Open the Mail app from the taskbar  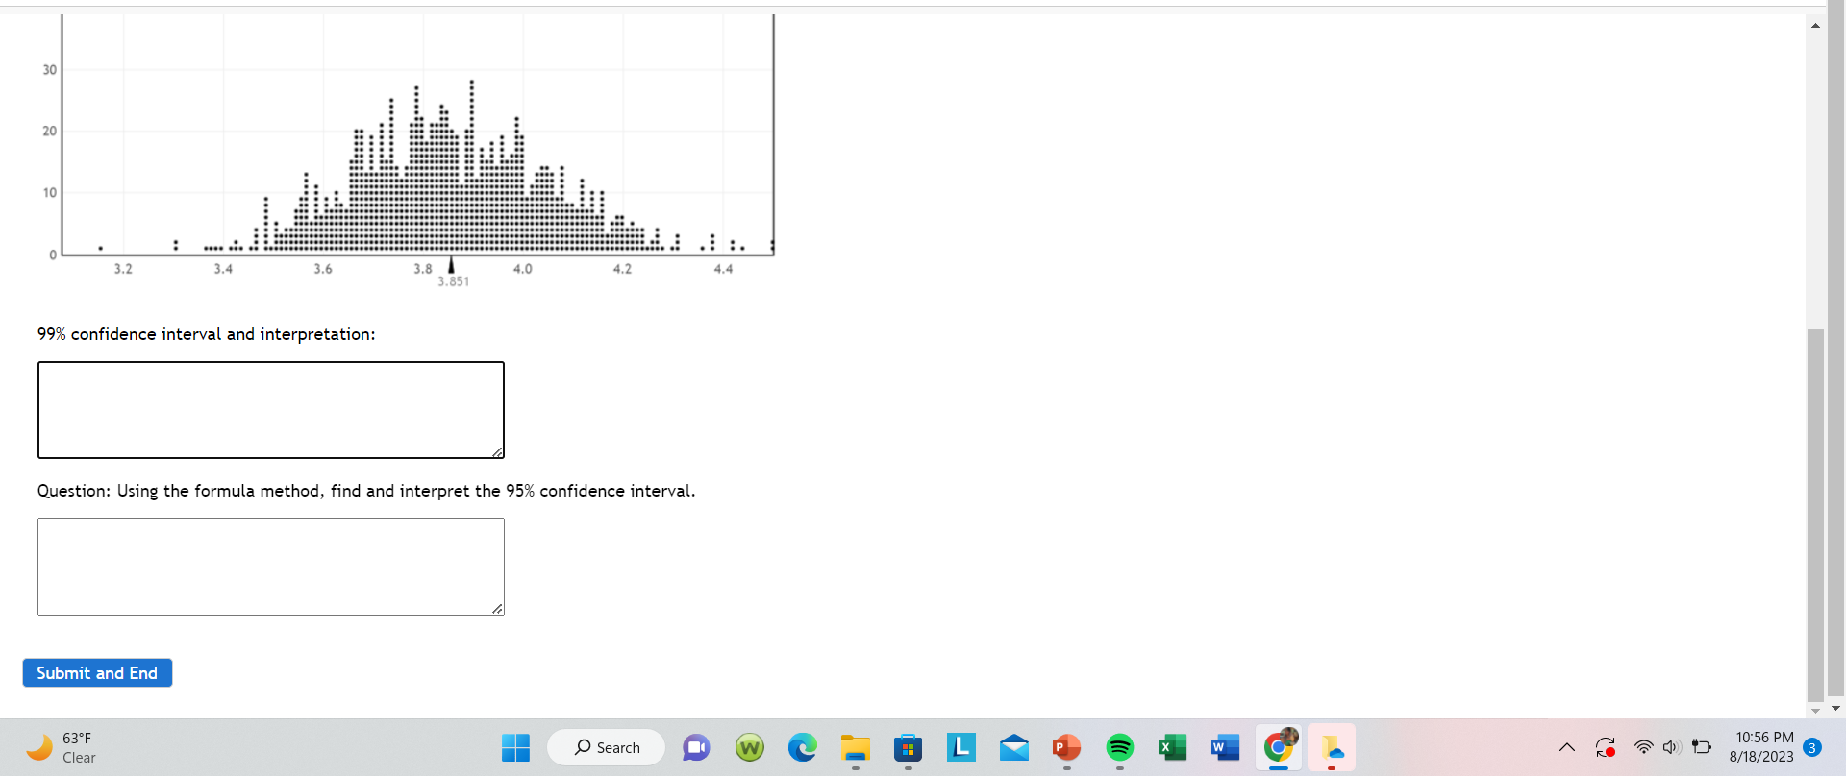1013,747
